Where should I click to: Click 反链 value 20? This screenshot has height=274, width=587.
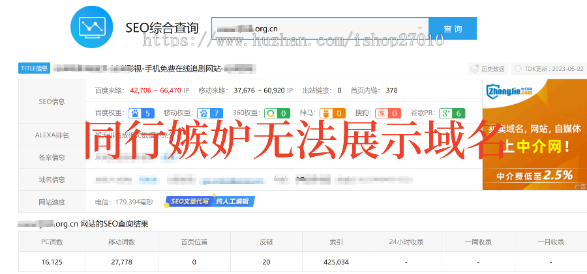coord(266,262)
